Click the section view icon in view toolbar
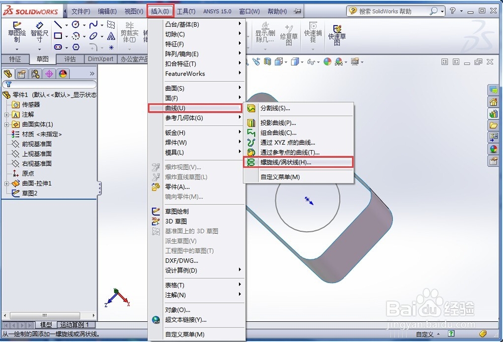The width and height of the screenshot is (503, 342). [x=268, y=61]
